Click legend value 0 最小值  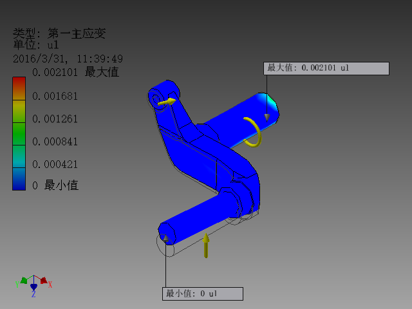[55, 185]
